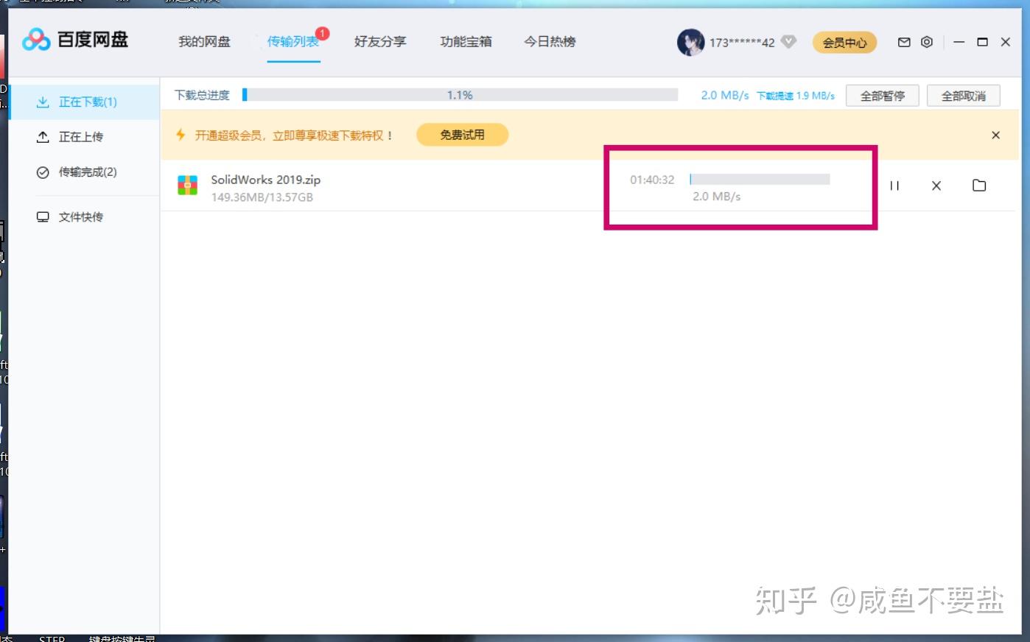Click the SolidWorks 2019.zip file name
This screenshot has width=1030, height=642.
click(265, 180)
